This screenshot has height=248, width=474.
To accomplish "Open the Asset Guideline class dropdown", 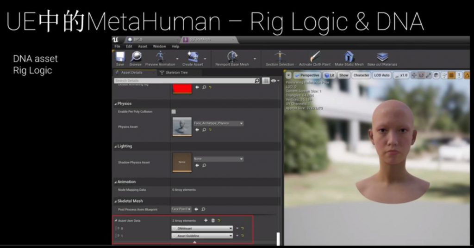I will (202, 236).
